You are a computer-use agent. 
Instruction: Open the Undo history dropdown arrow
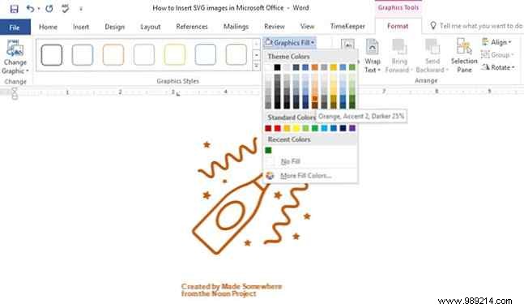[39, 9]
